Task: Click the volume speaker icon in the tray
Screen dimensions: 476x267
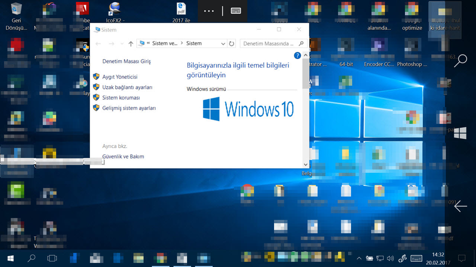Action: coord(390,258)
